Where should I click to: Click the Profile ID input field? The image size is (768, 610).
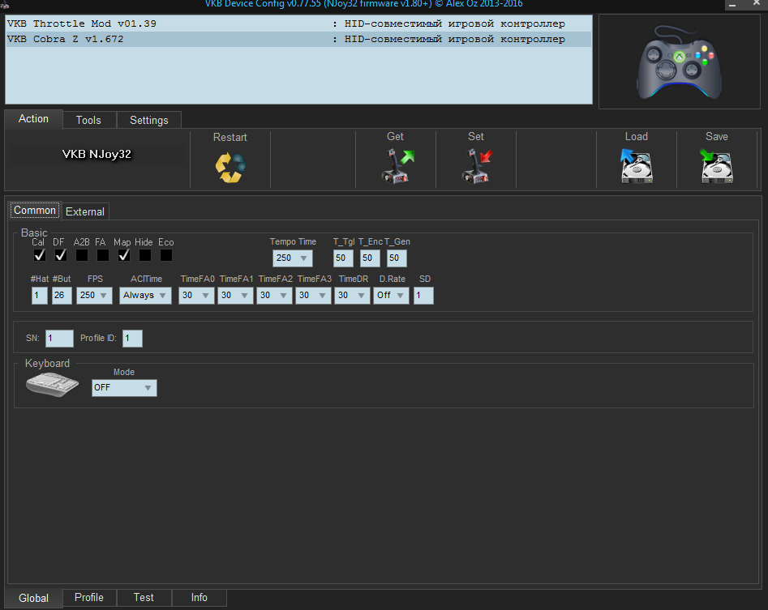tap(132, 339)
